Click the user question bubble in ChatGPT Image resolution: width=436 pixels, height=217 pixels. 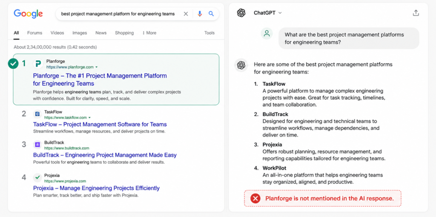(349, 38)
